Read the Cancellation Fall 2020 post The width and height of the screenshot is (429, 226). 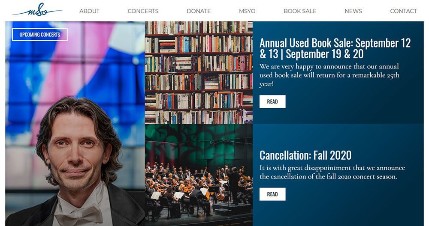click(x=272, y=194)
